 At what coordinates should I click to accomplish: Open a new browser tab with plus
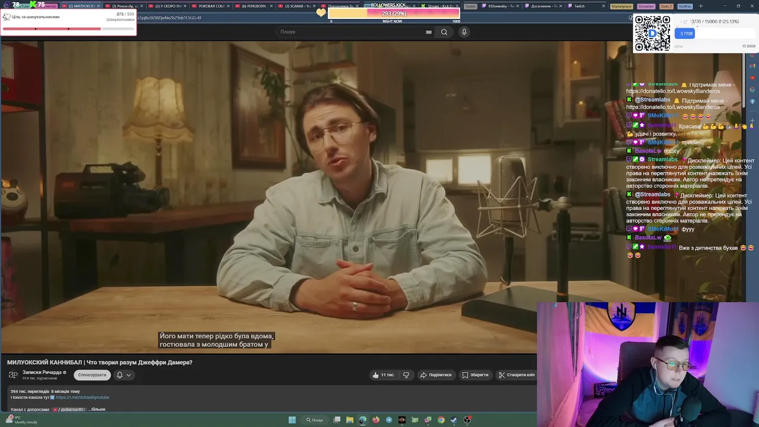click(x=700, y=6)
